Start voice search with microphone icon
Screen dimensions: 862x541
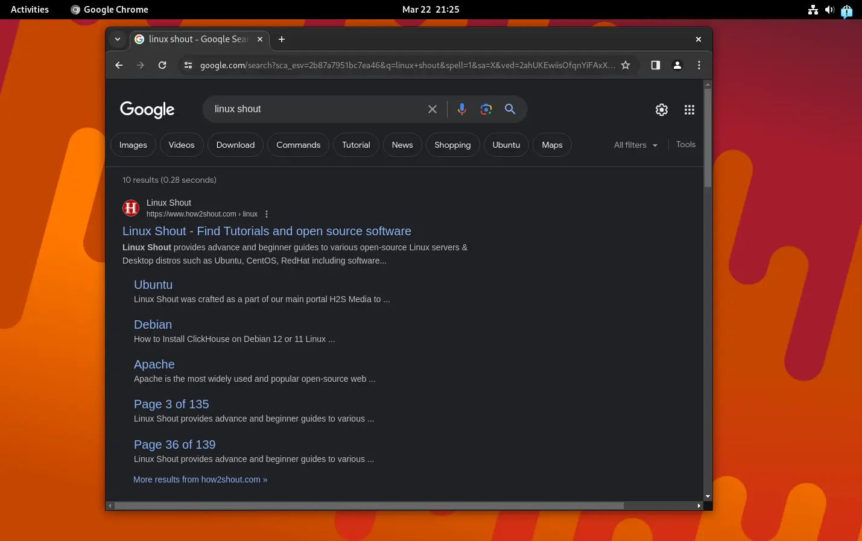click(462, 109)
